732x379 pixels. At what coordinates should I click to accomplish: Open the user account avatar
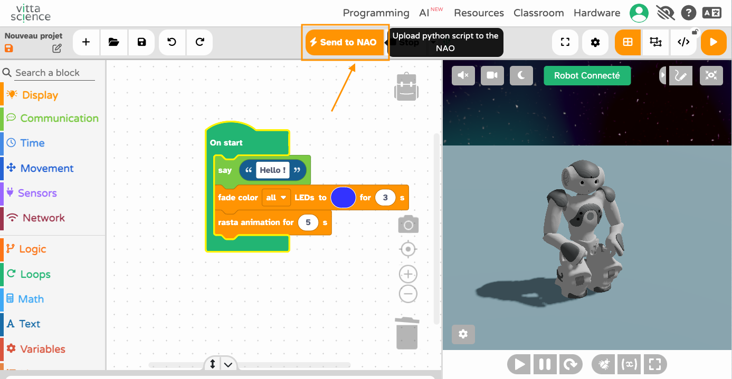pos(639,13)
